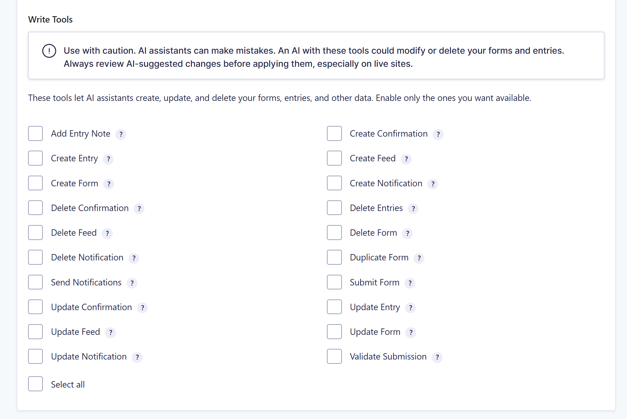The width and height of the screenshot is (627, 419).
Task: Enable the Delete Feed checkbox
Action: coord(35,233)
